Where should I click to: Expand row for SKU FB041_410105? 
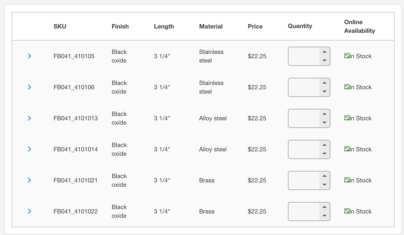pyautogui.click(x=29, y=56)
